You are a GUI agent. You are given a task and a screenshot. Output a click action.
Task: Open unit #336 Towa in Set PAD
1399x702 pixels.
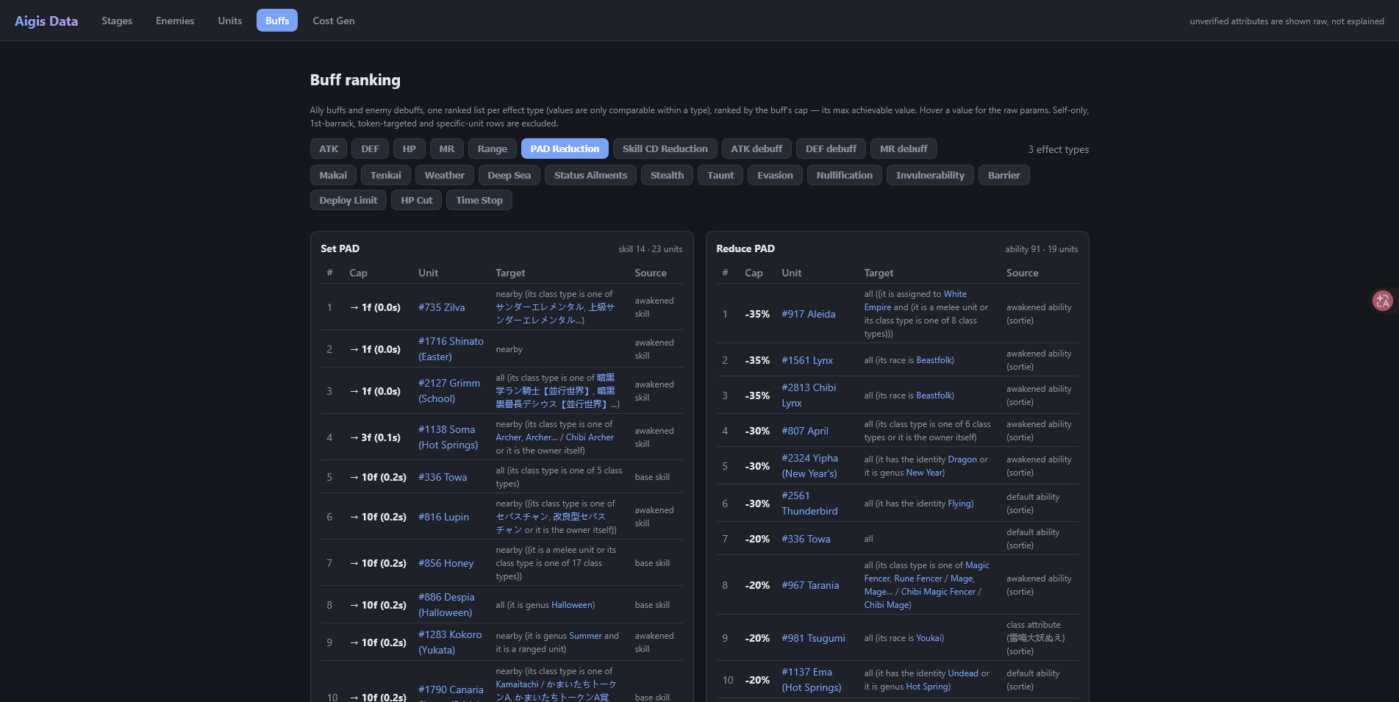point(443,477)
